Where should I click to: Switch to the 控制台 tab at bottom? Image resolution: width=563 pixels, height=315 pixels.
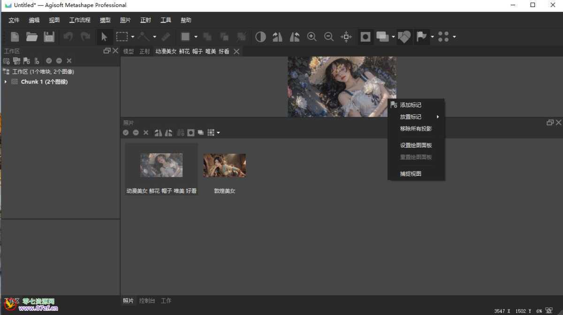click(x=147, y=300)
